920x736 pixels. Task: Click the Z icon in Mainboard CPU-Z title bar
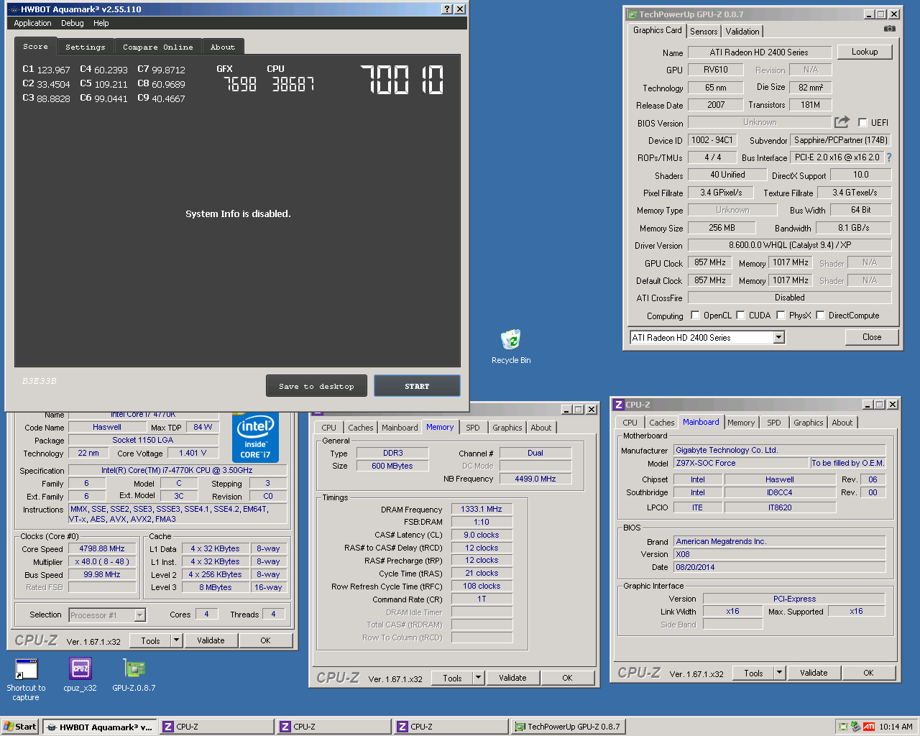click(x=619, y=405)
